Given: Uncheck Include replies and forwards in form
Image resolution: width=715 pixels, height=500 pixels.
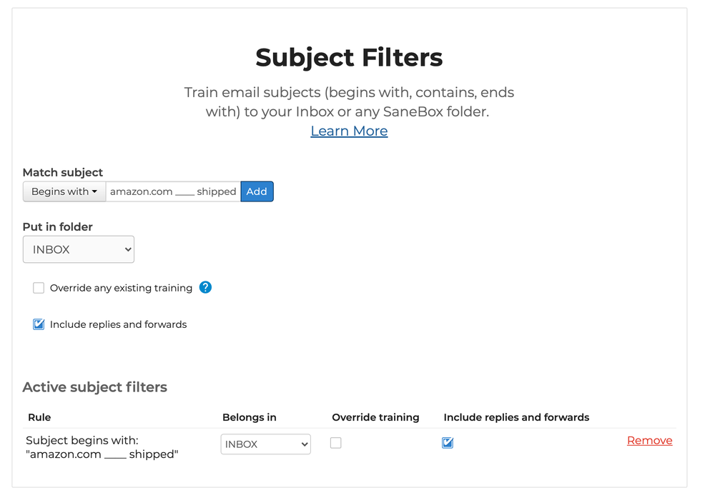Looking at the screenshot, I should (x=39, y=324).
